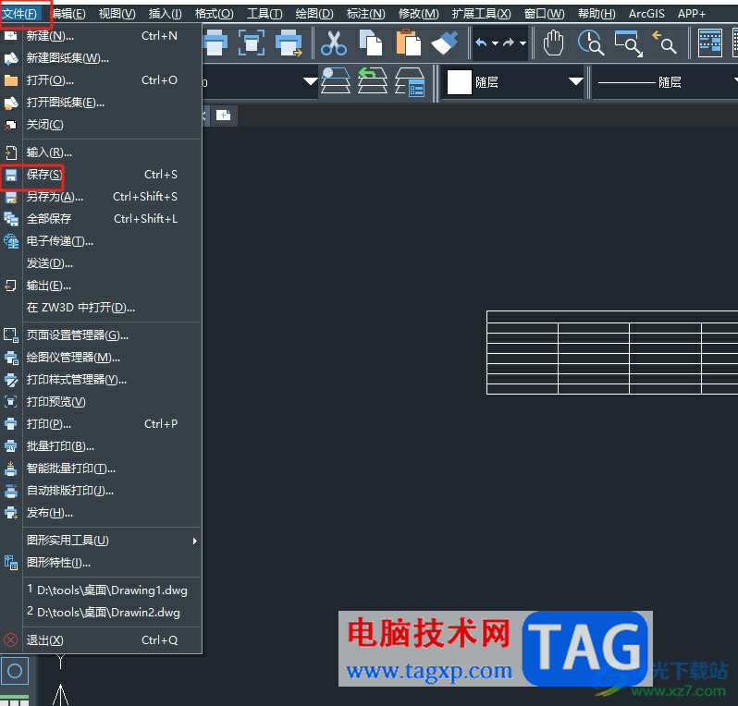
Task: Choose 批量打印(B)... menu entry
Action: (x=102, y=446)
